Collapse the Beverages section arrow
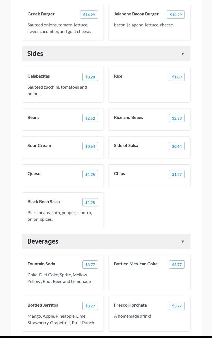The image size is (212, 338). click(183, 242)
